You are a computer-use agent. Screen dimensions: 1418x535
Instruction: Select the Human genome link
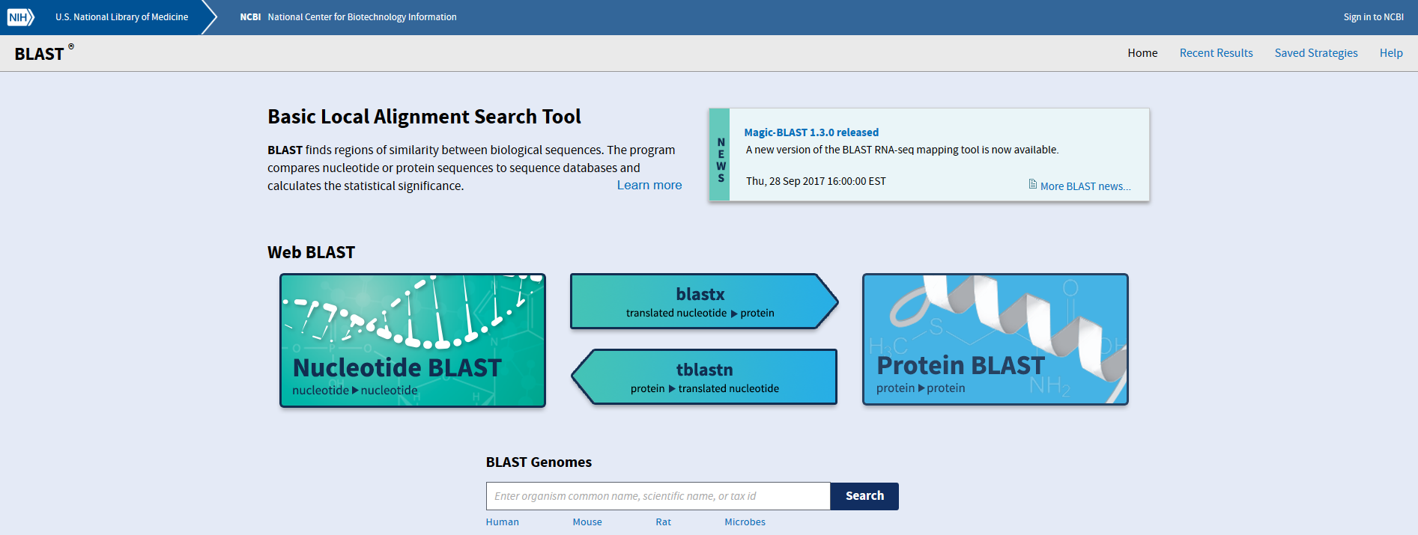[x=502, y=522]
